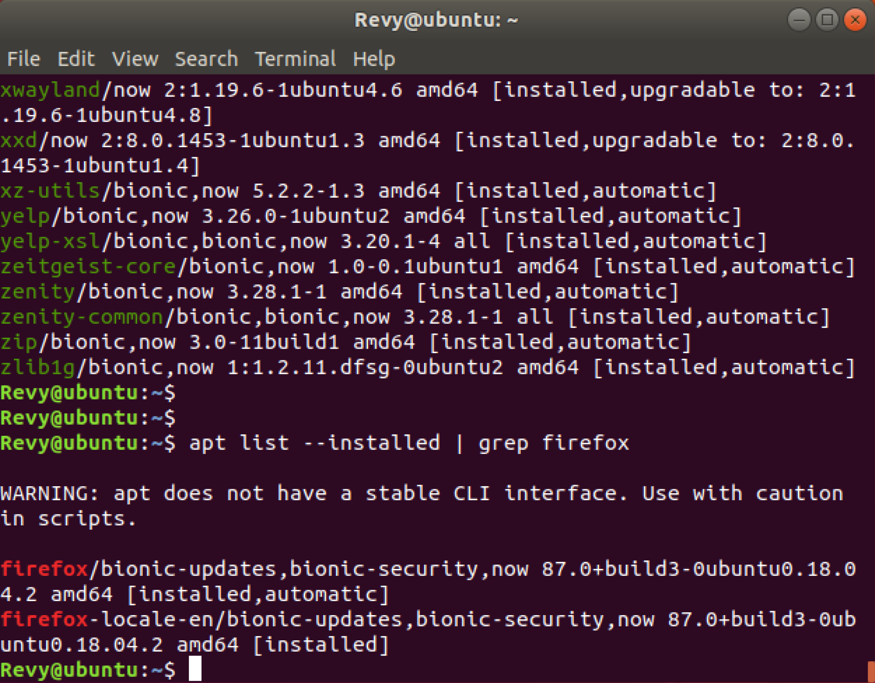This screenshot has width=875, height=683.
Task: Maximize the terminal window
Action: pos(827,20)
